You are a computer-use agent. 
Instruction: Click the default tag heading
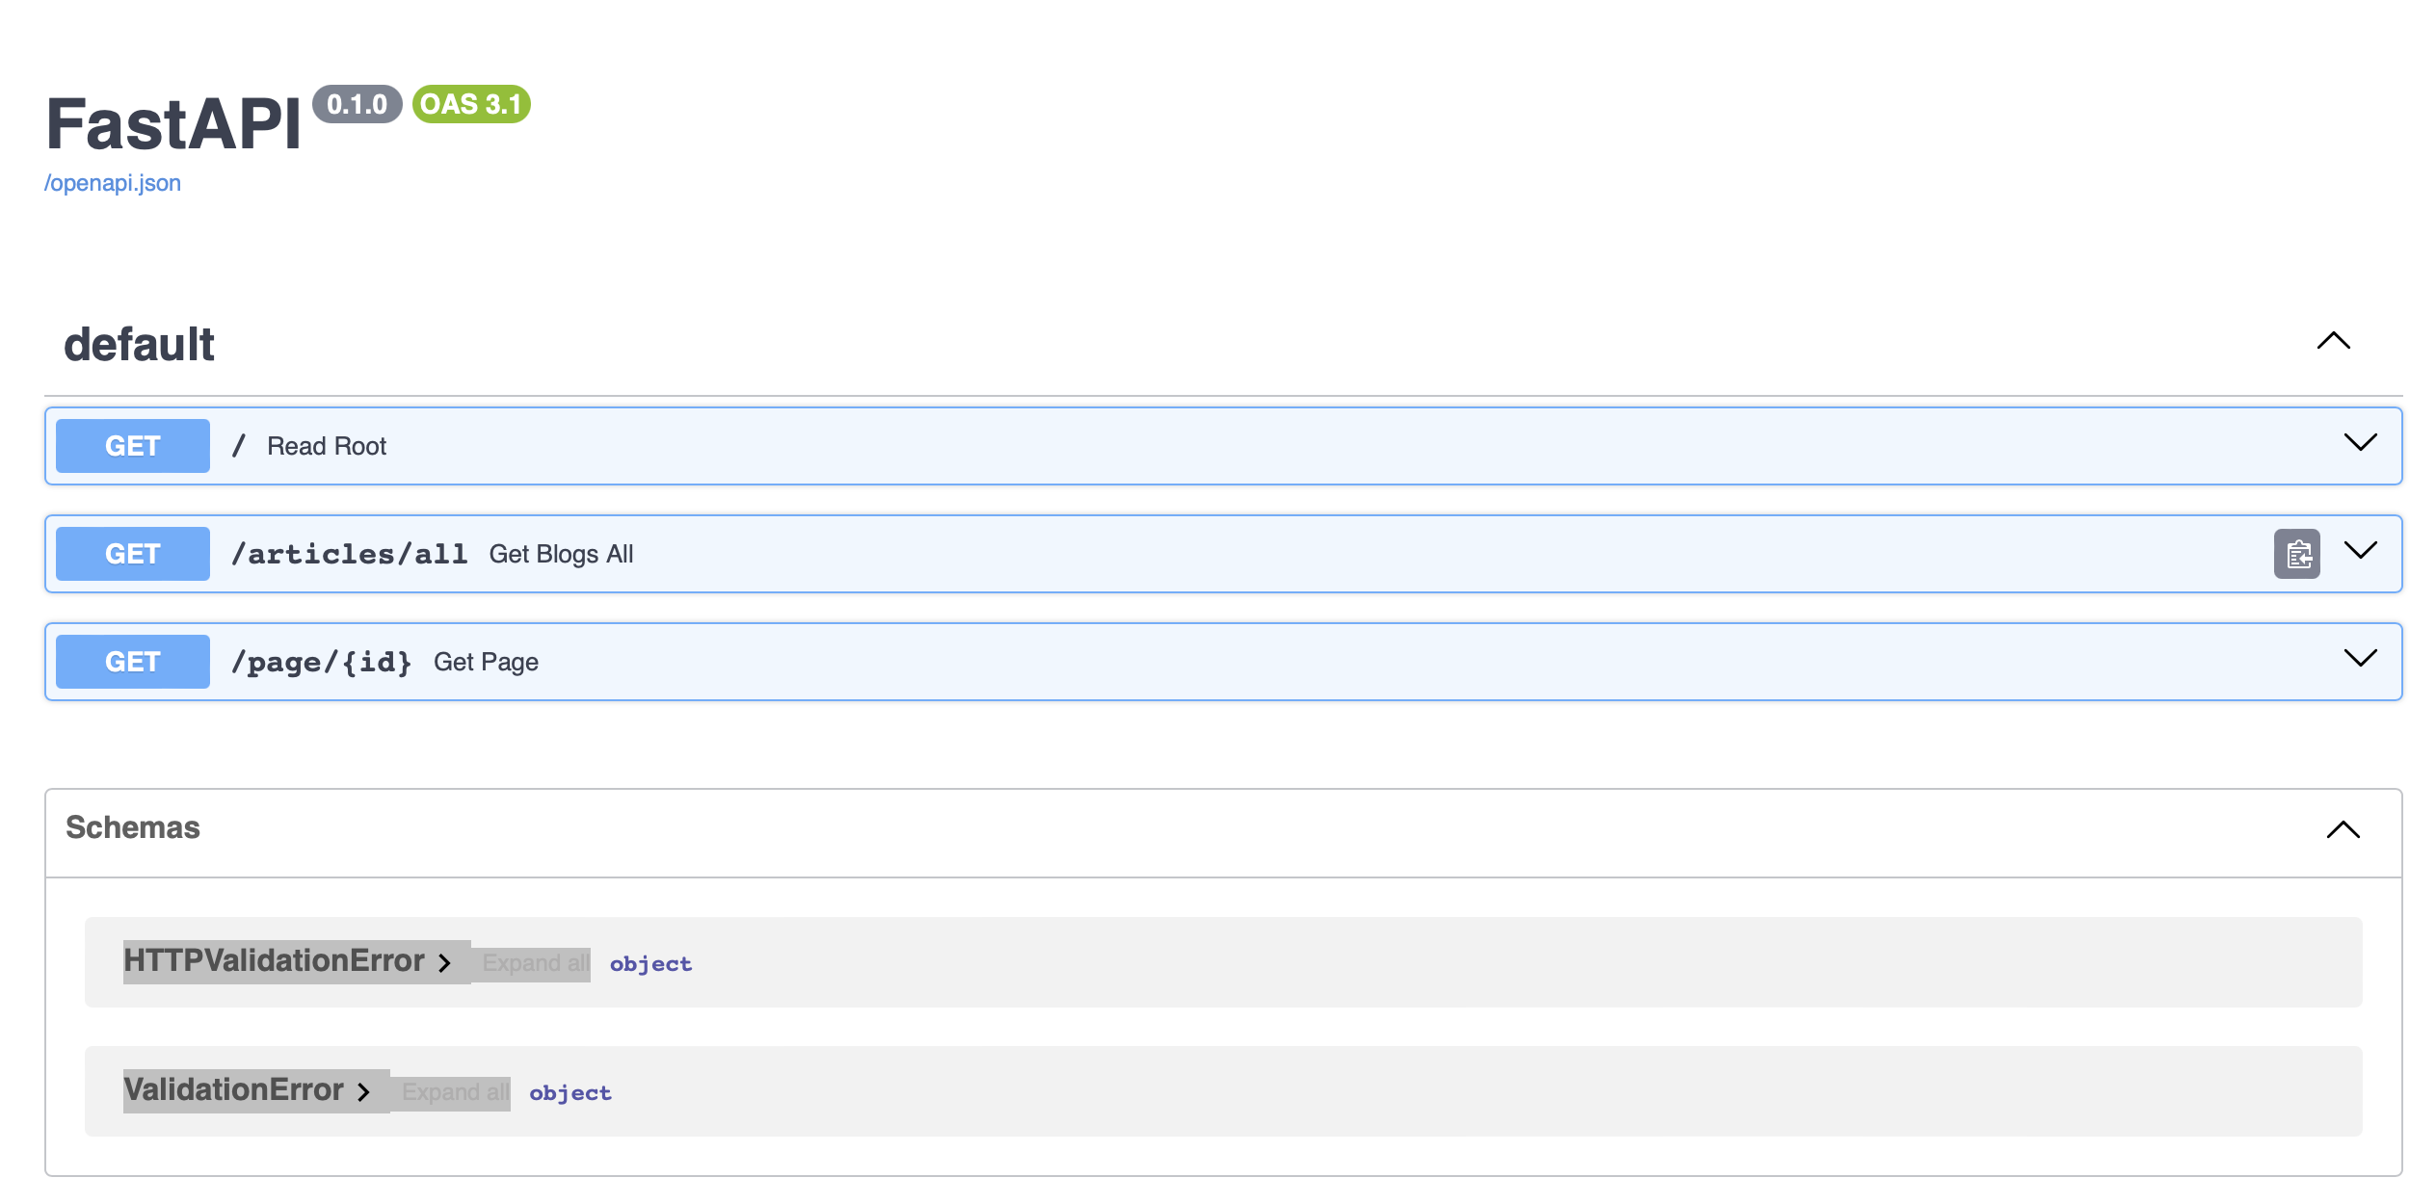pos(139,345)
